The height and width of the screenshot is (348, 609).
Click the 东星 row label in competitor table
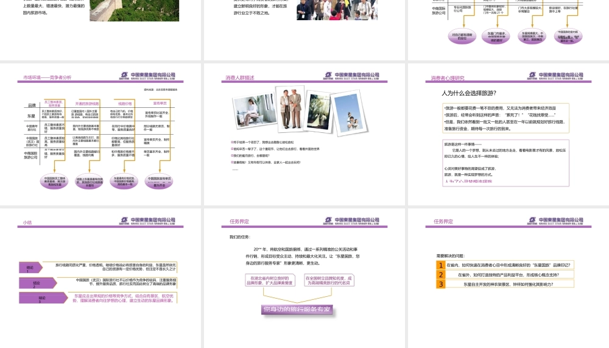(x=31, y=116)
